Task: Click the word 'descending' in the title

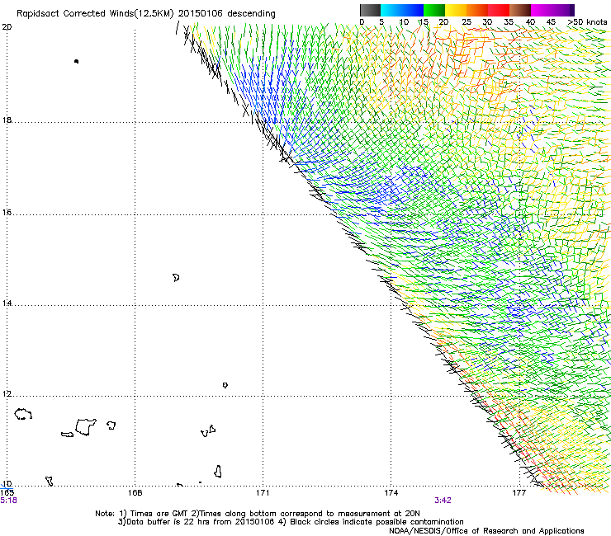Action: (251, 14)
